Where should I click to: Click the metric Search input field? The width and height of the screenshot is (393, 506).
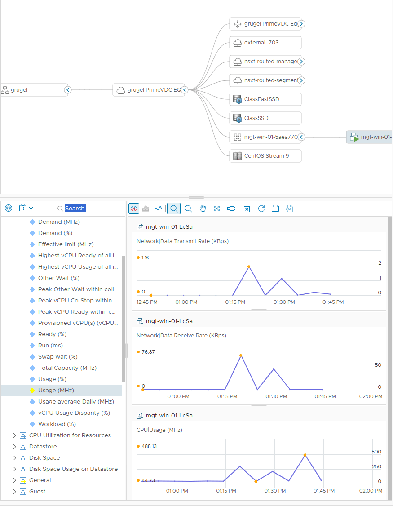pyautogui.click(x=93, y=209)
